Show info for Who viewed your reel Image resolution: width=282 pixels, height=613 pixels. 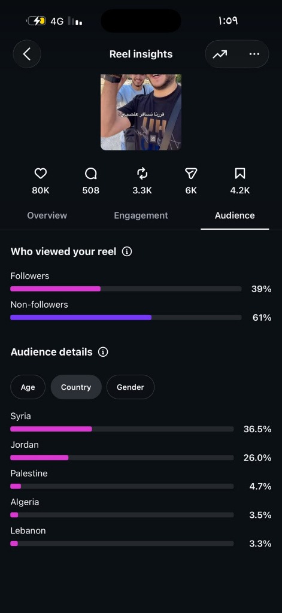point(127,251)
